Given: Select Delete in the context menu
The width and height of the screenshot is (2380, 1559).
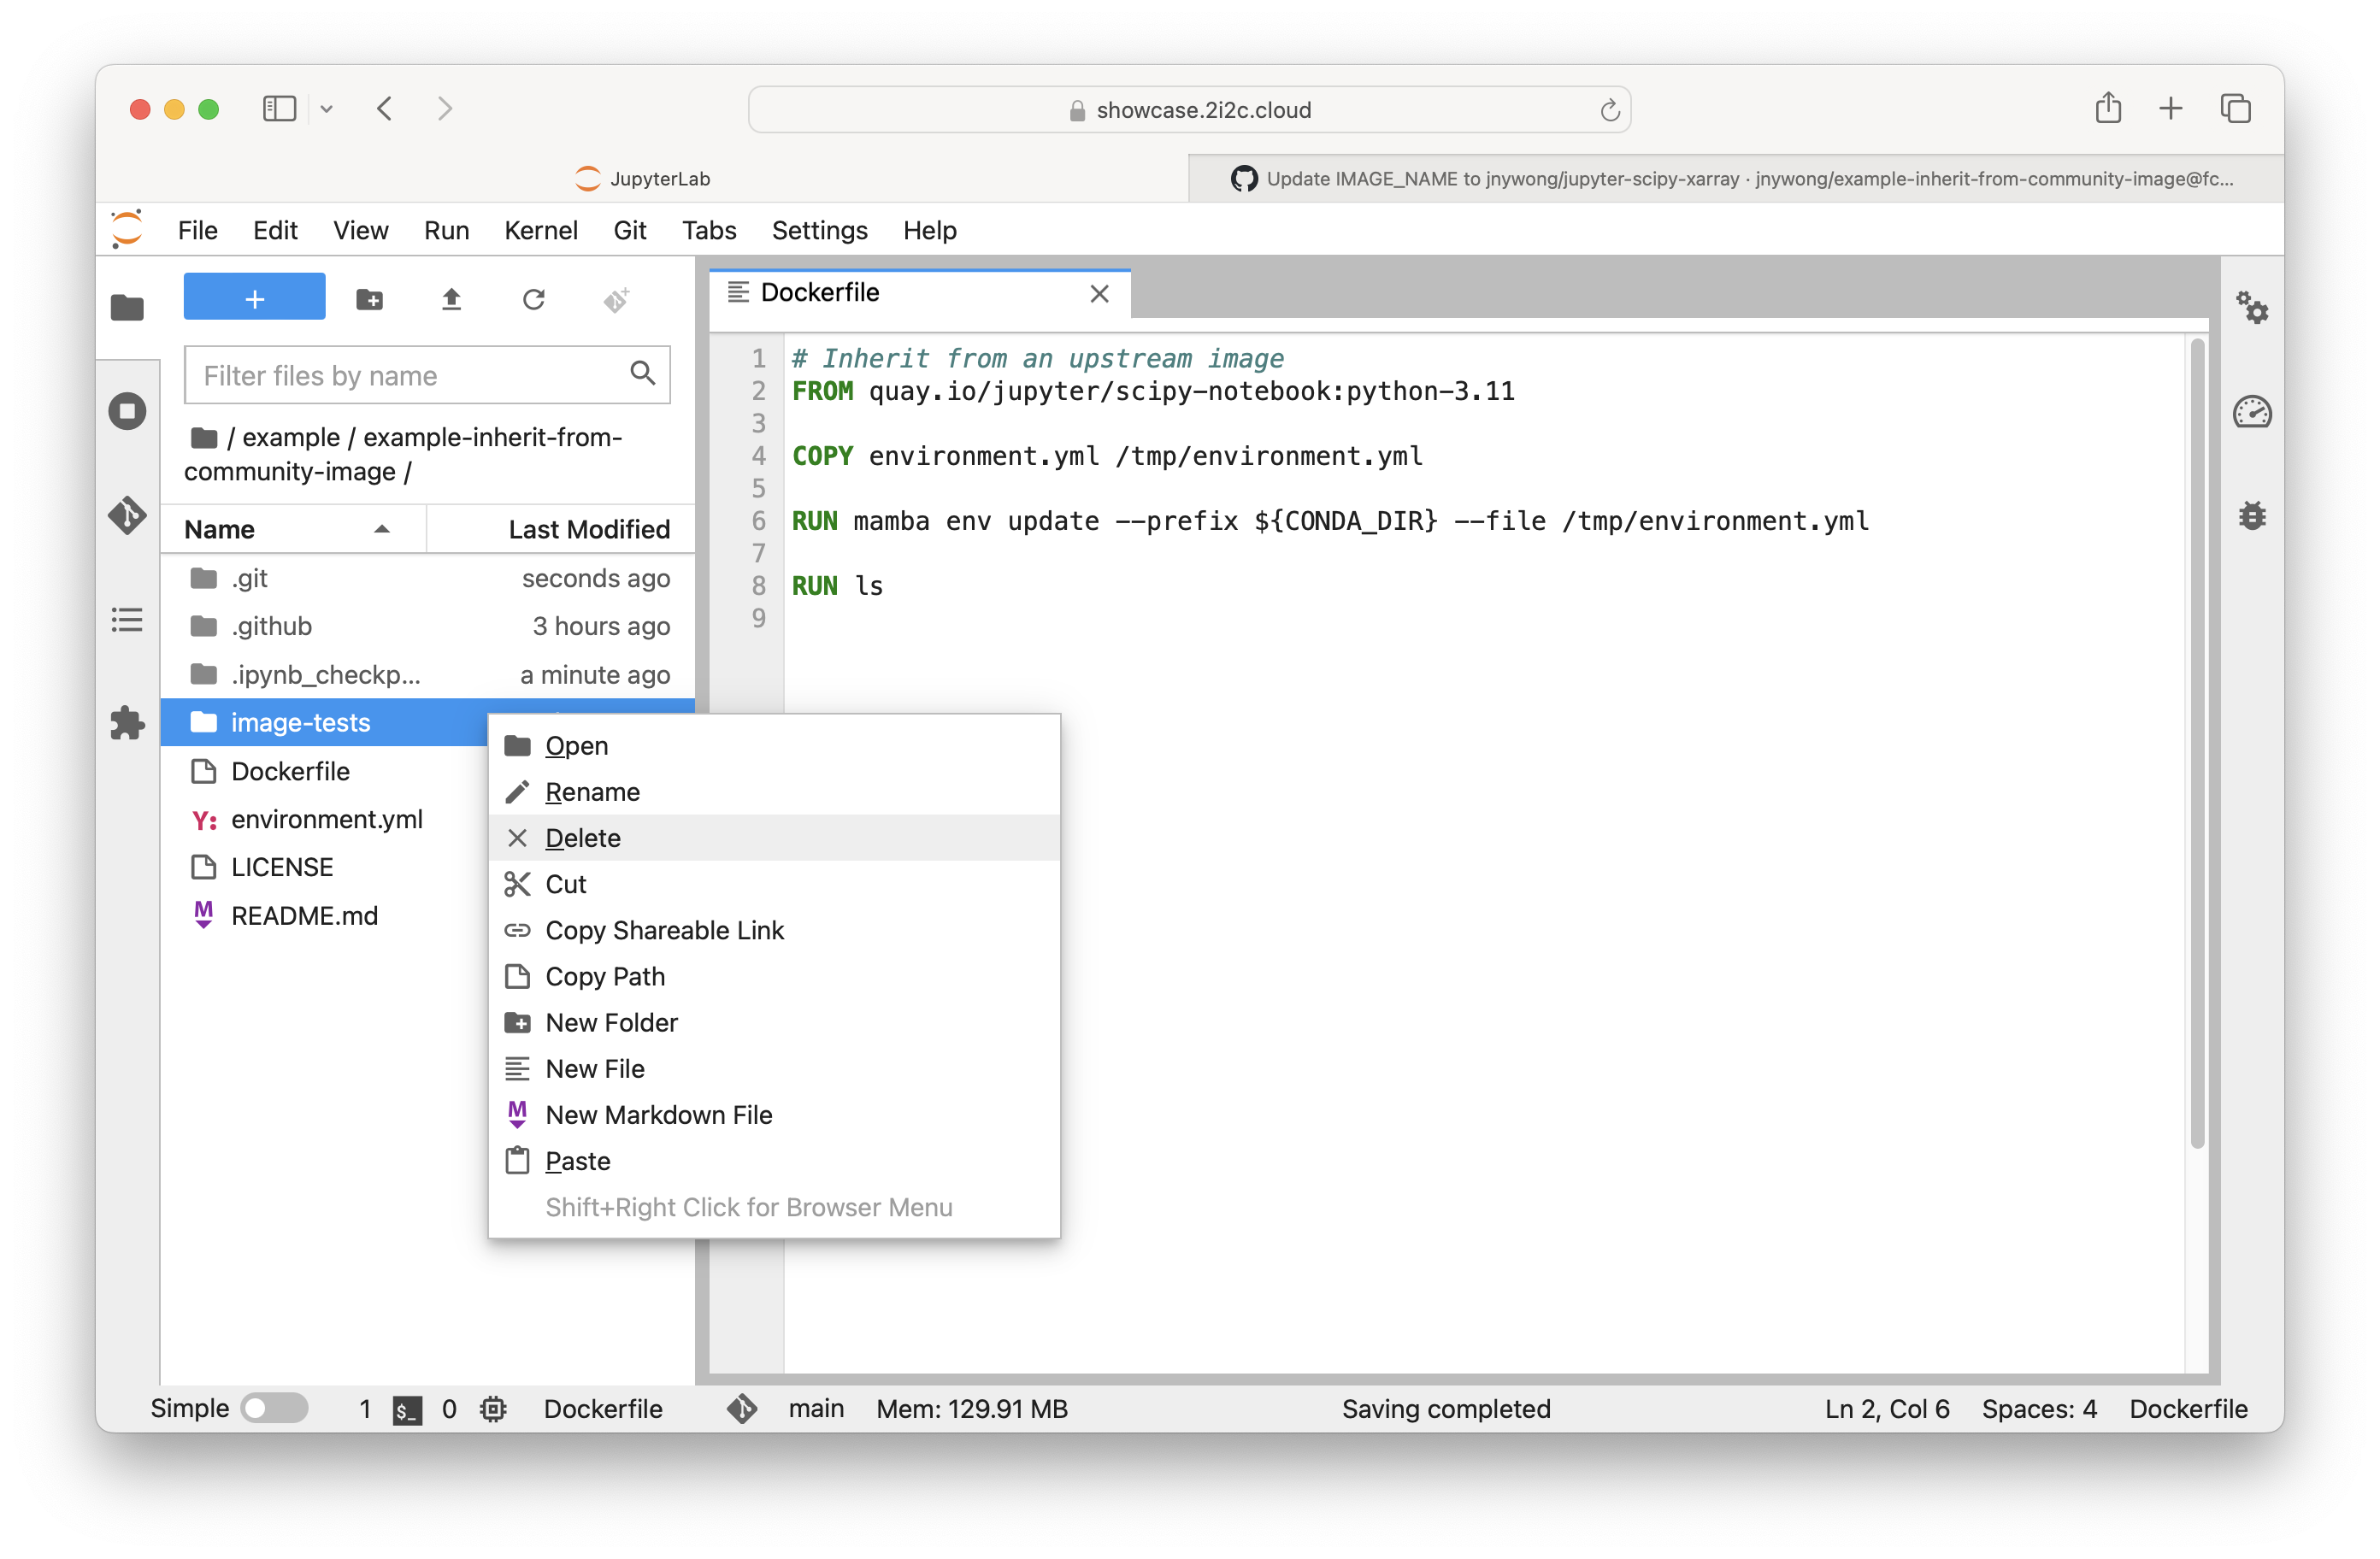Looking at the screenshot, I should coord(582,838).
